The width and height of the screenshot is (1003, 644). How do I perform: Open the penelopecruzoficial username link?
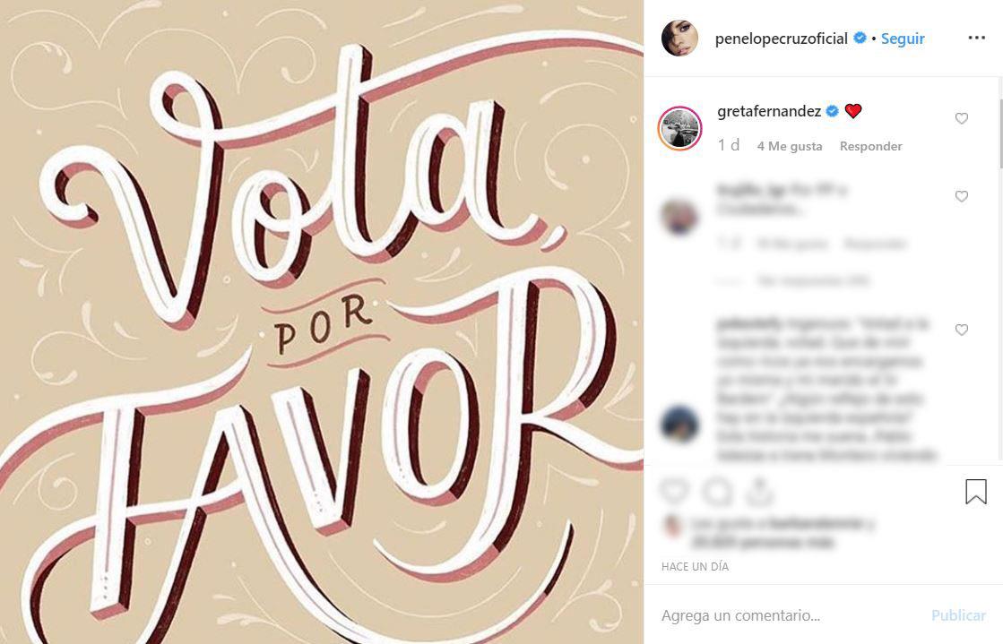(781, 39)
